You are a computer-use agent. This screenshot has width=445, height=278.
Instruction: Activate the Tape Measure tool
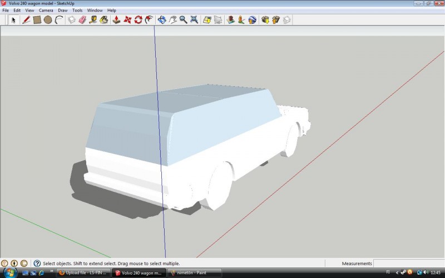(93, 20)
